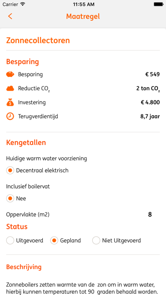Click the battery icon in status bar
Viewport: 166px width, 295px height.
click(x=158, y=4)
